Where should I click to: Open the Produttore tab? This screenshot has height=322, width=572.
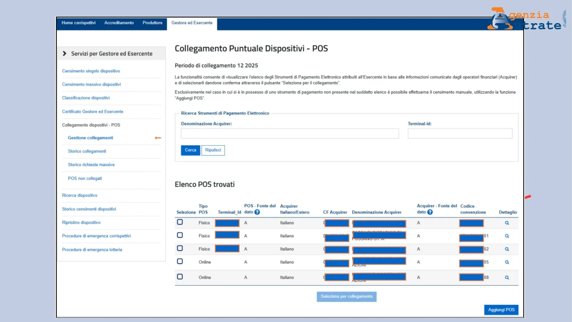pos(152,23)
